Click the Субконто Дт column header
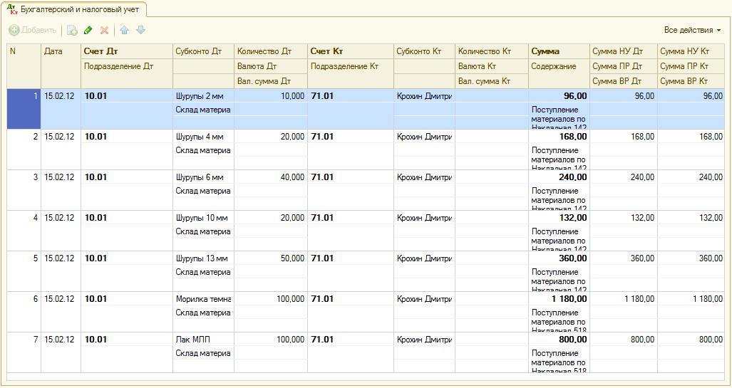732x388 pixels. (203, 51)
